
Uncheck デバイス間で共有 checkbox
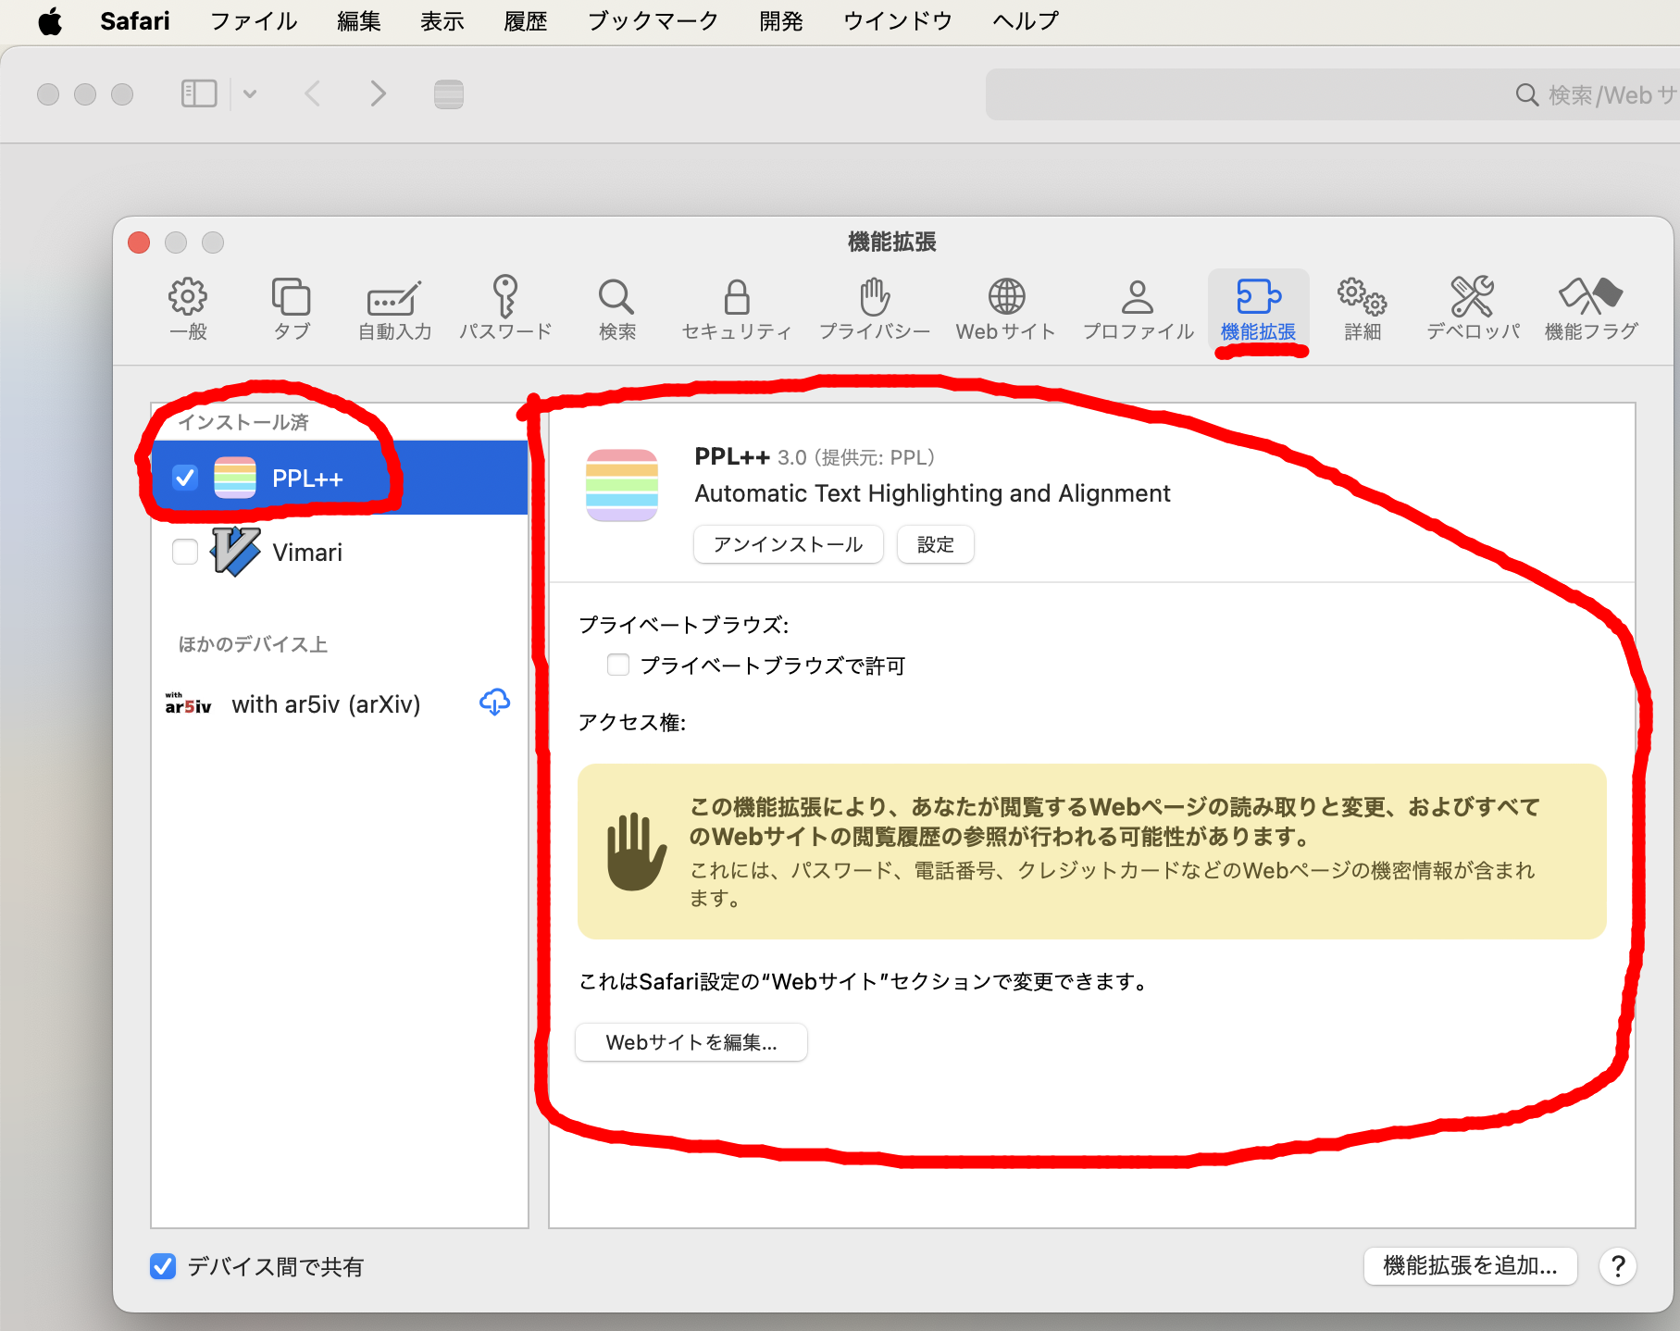pyautogui.click(x=163, y=1266)
